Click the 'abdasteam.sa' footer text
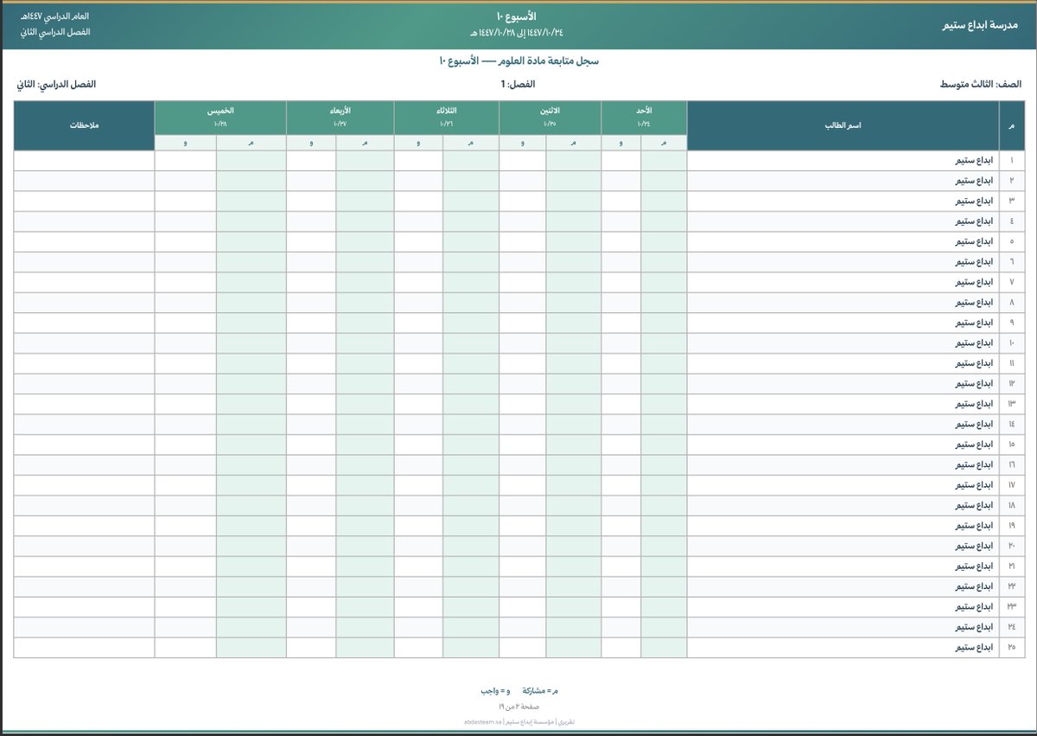This screenshot has height=736, width=1037. click(483, 720)
